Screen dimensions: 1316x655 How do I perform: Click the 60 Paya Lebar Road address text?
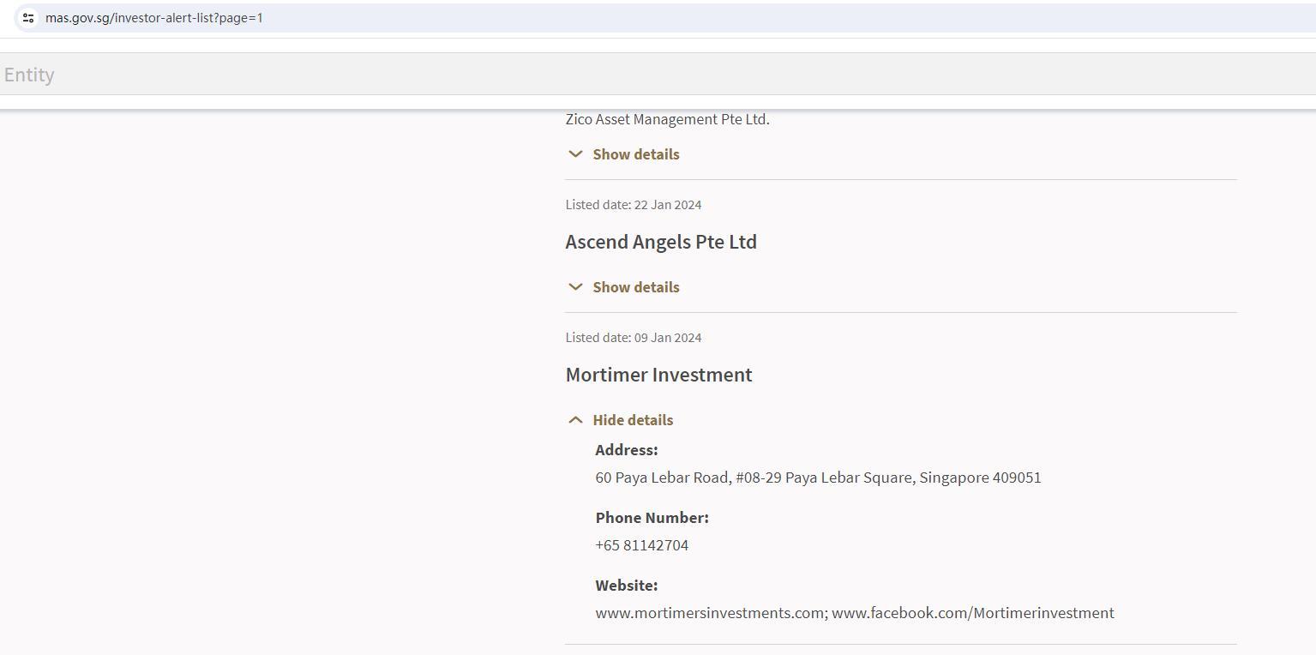point(818,478)
